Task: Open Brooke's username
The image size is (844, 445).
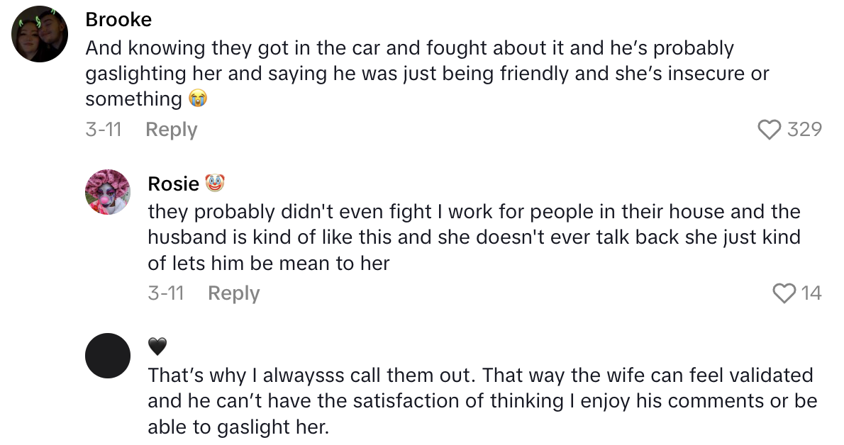Action: pos(118,19)
